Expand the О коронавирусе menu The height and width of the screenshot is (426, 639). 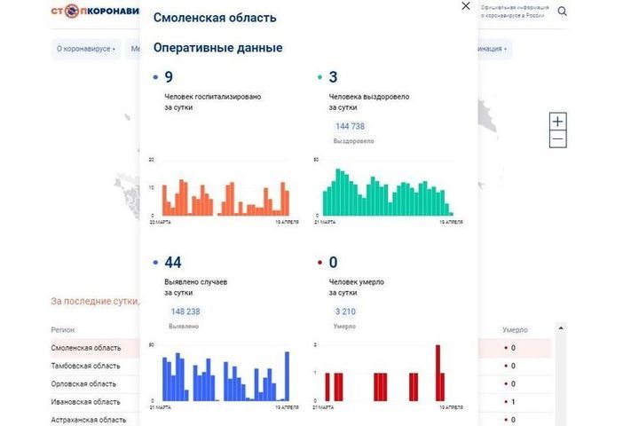86,50
